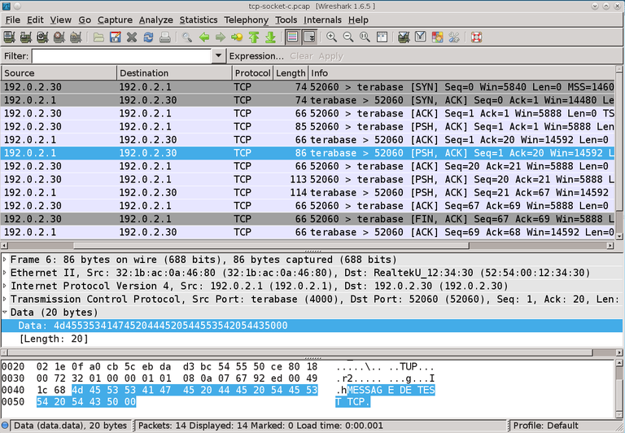Open the Capture menu
The width and height of the screenshot is (625, 433).
pos(115,20)
